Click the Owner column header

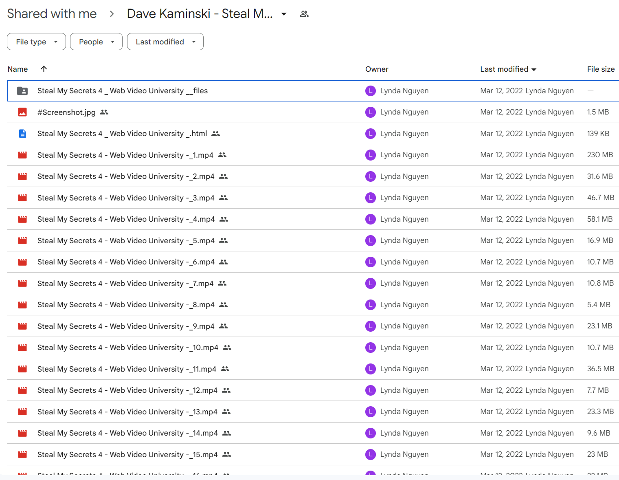[377, 69]
